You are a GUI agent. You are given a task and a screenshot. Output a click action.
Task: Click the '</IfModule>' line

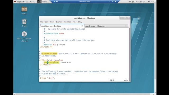(x=45, y=65)
